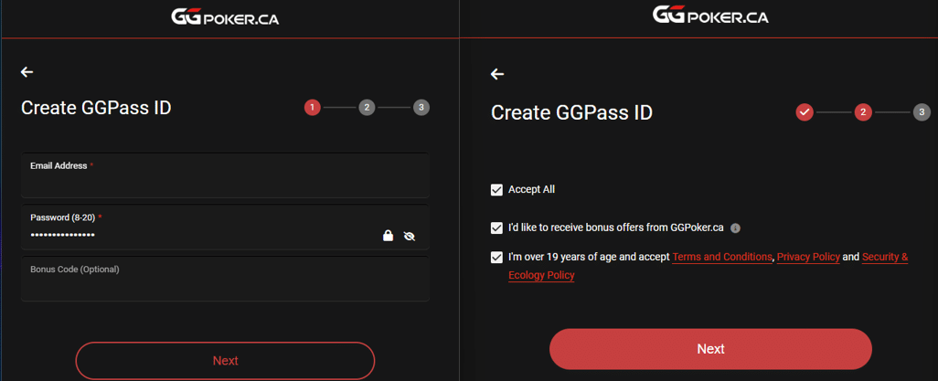
Task: Select step 2 circle in left panel
Action: 367,108
